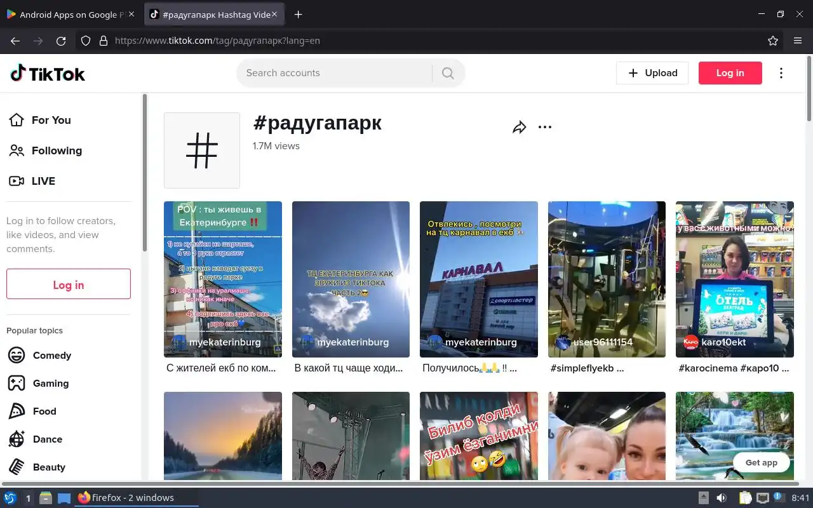Viewport: 813px width, 508px height.
Task: Click caption '#karocinema #каро10 ...'
Action: 734,368
